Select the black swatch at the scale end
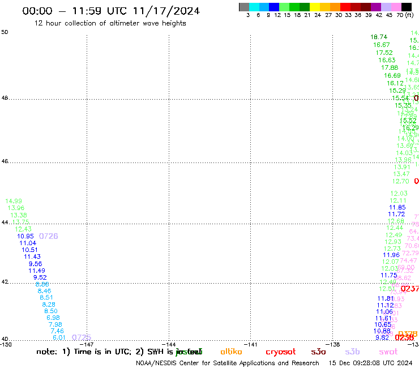Image resolution: width=419 pixels, height=368 pixels. point(407,7)
